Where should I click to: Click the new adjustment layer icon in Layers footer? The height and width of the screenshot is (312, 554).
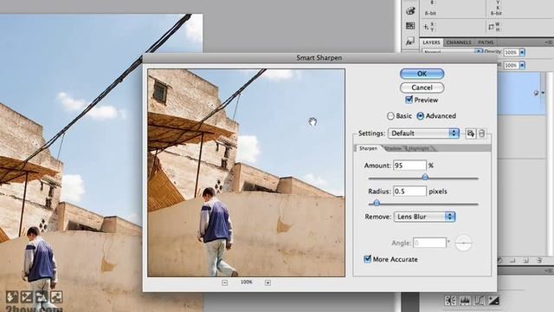(x=500, y=260)
